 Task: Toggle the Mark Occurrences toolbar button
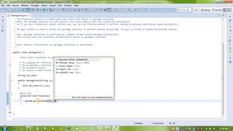point(109,10)
